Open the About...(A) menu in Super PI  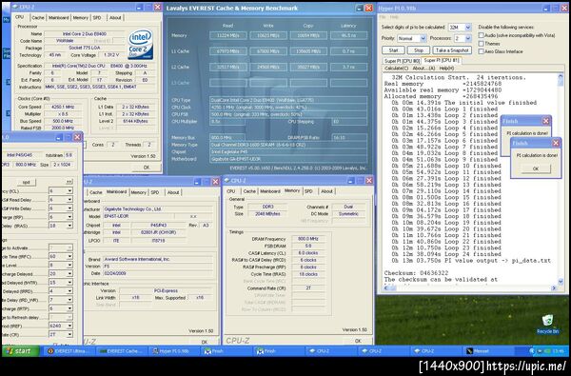point(423,69)
